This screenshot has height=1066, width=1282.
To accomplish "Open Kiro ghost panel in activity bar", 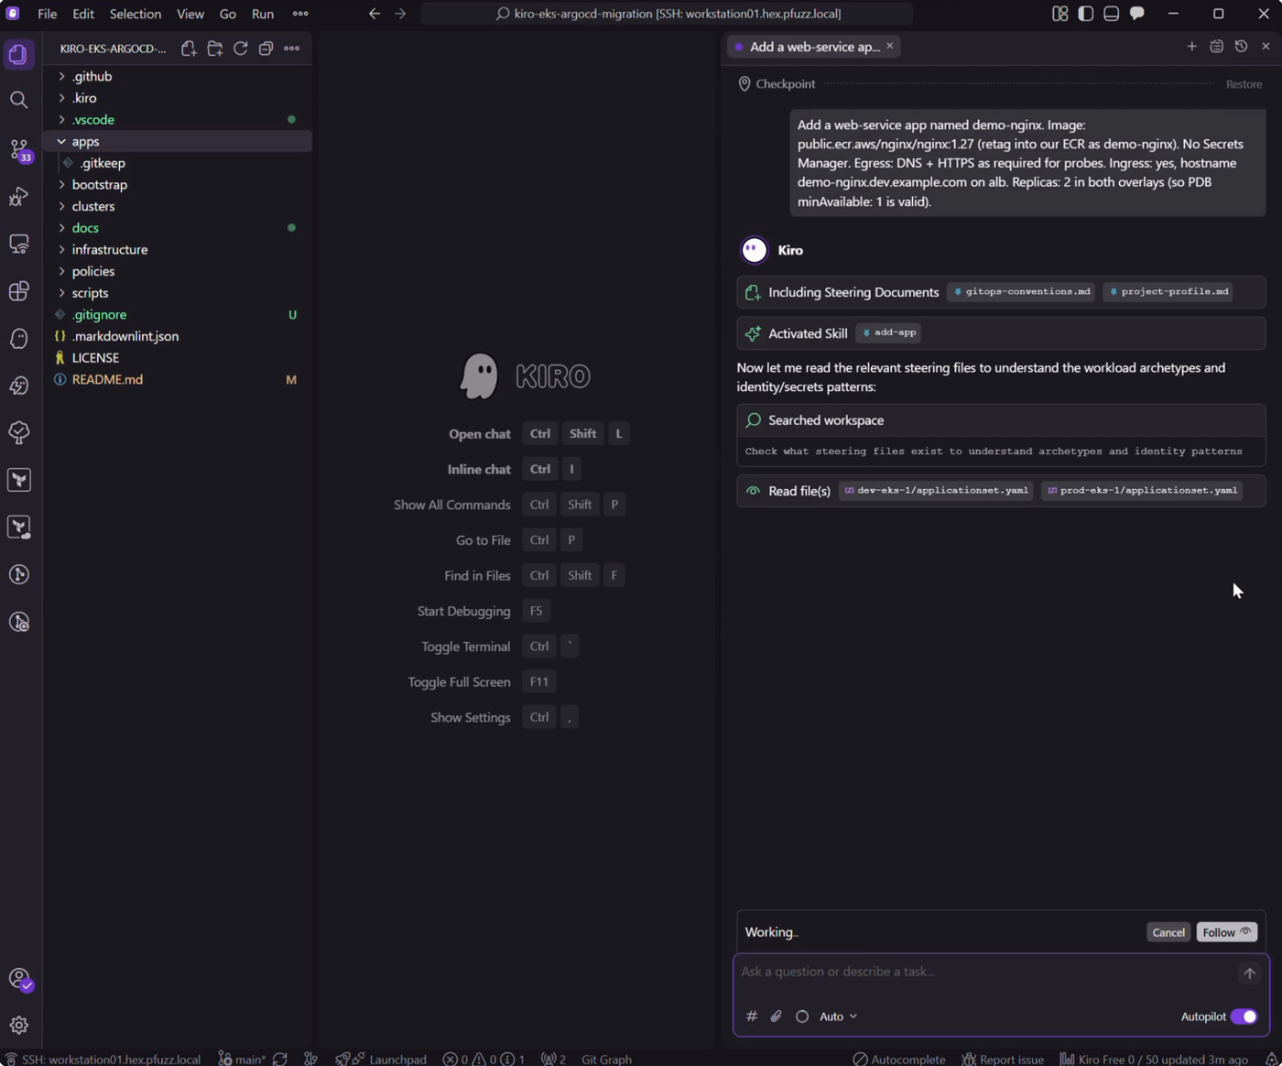I will (x=18, y=339).
